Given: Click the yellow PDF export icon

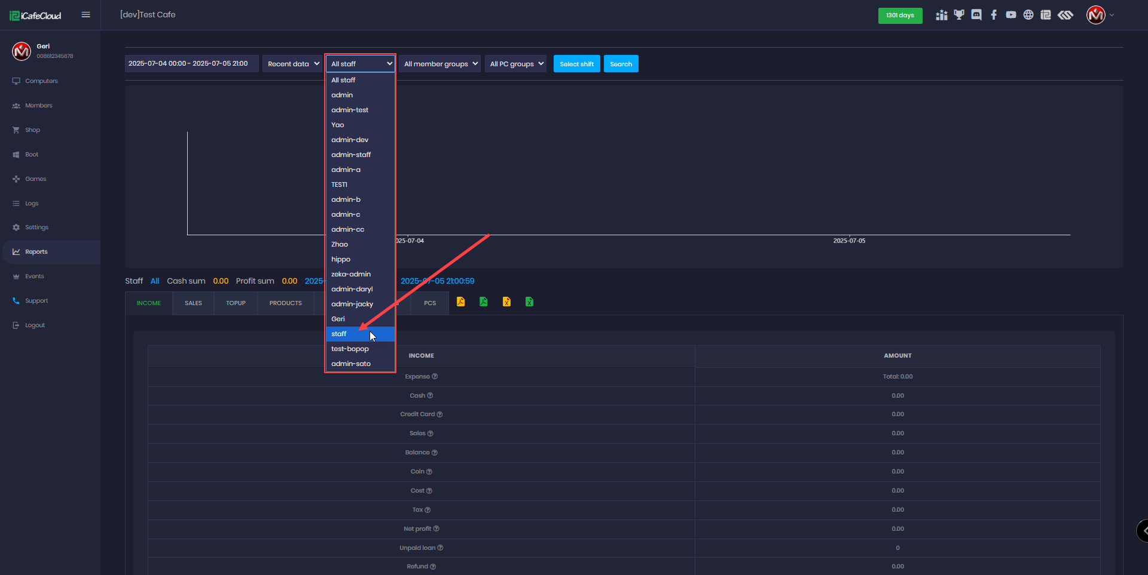Looking at the screenshot, I should pyautogui.click(x=461, y=302).
